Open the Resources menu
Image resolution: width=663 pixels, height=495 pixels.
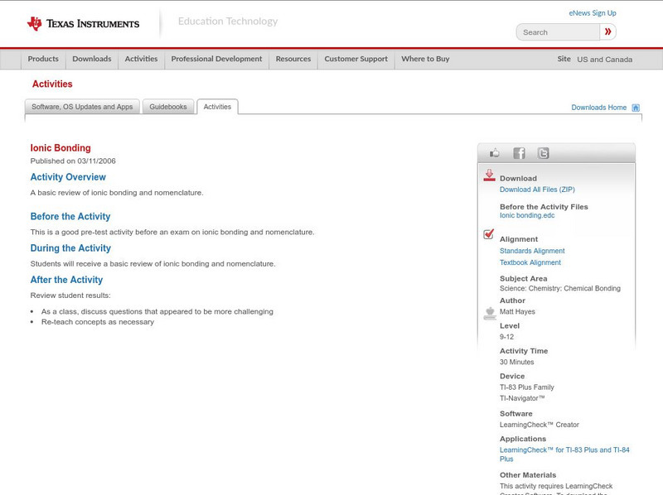click(293, 59)
